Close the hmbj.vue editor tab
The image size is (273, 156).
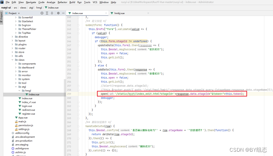pos(148,13)
